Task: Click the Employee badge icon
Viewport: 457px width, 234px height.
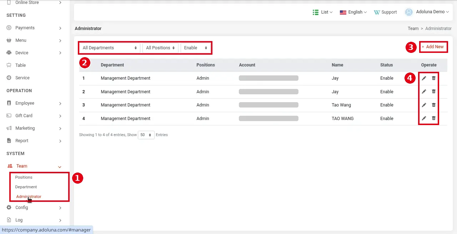Action: (9, 103)
